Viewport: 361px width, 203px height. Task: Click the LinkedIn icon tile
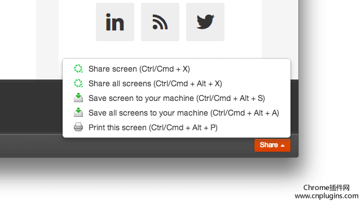[115, 22]
